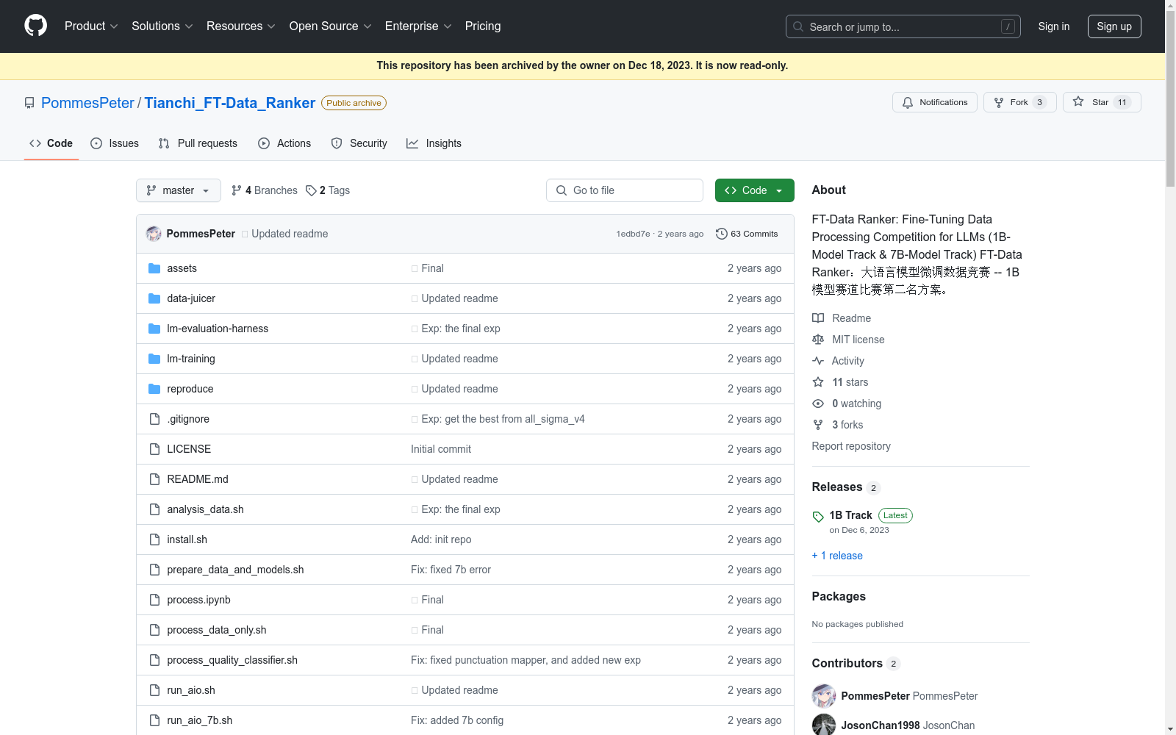Switch to the Actions tab
This screenshot has height=735, width=1176.
[284, 143]
